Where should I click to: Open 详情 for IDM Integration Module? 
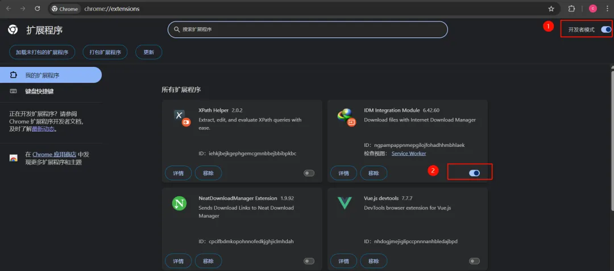coord(344,173)
